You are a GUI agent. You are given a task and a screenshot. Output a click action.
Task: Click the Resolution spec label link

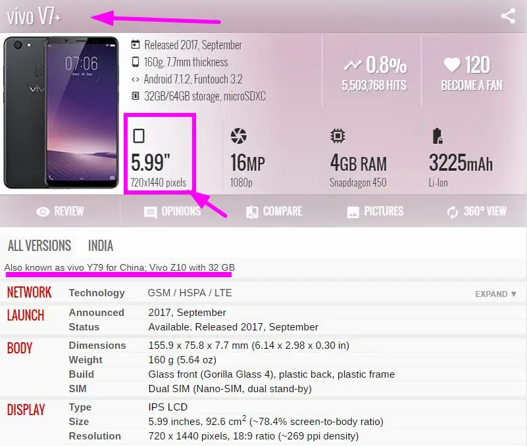coord(95,436)
